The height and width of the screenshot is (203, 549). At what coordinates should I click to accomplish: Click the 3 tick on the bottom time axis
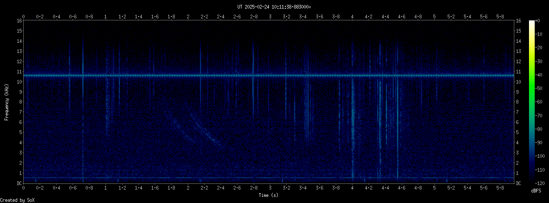click(270, 188)
